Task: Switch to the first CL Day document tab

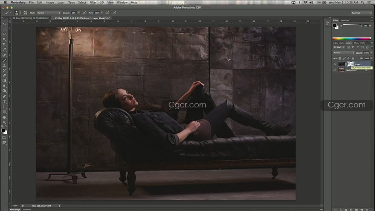Action: click(x=31, y=18)
